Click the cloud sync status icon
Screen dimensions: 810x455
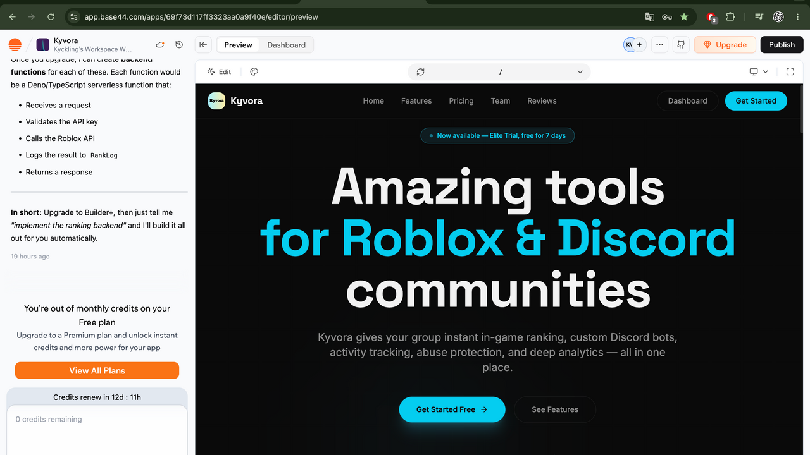click(160, 45)
